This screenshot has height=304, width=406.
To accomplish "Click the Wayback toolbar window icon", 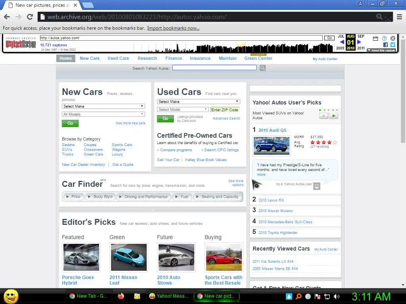I will 375,38.
